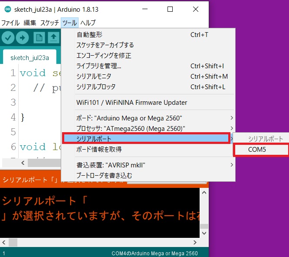The image size is (289, 257).
Task: Close the Arduino window
Action: (x=196, y=9)
